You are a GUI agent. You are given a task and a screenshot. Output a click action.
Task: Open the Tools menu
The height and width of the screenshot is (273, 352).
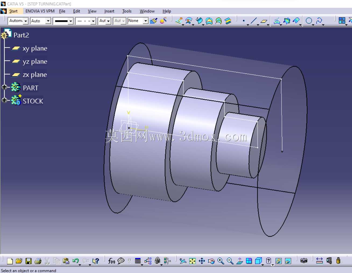coord(127,11)
